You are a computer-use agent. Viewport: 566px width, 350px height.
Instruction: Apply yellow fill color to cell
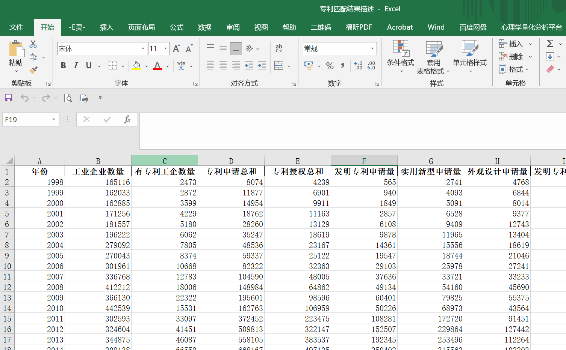click(136, 66)
